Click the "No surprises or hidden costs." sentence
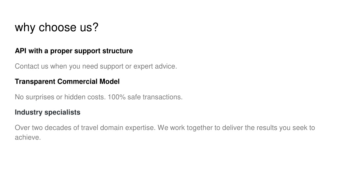This screenshot has height=190, width=337. click(61, 97)
